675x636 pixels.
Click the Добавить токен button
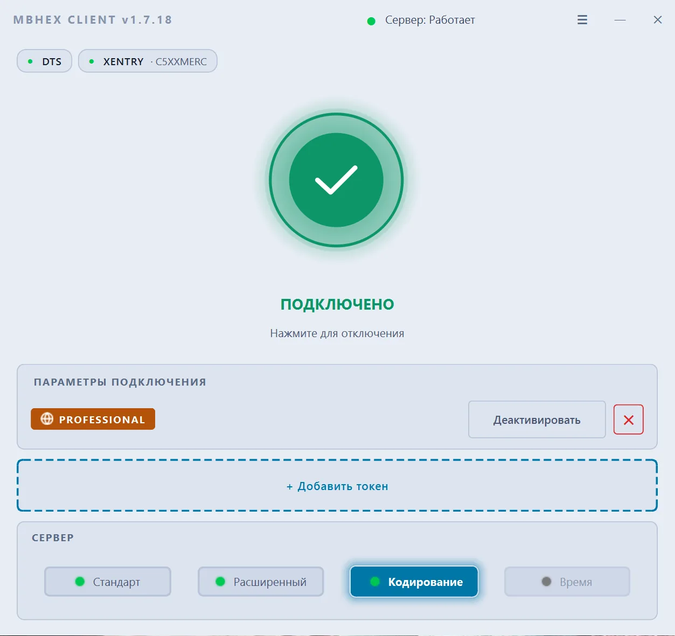click(x=337, y=486)
